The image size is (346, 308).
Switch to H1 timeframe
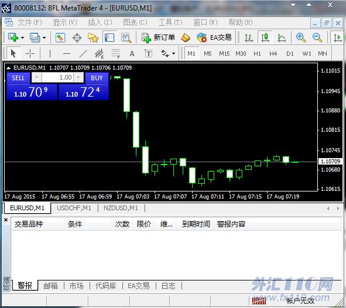coord(257,54)
